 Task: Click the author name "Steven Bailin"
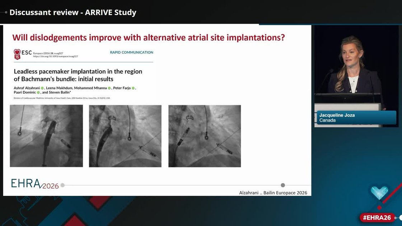[x=60, y=92]
